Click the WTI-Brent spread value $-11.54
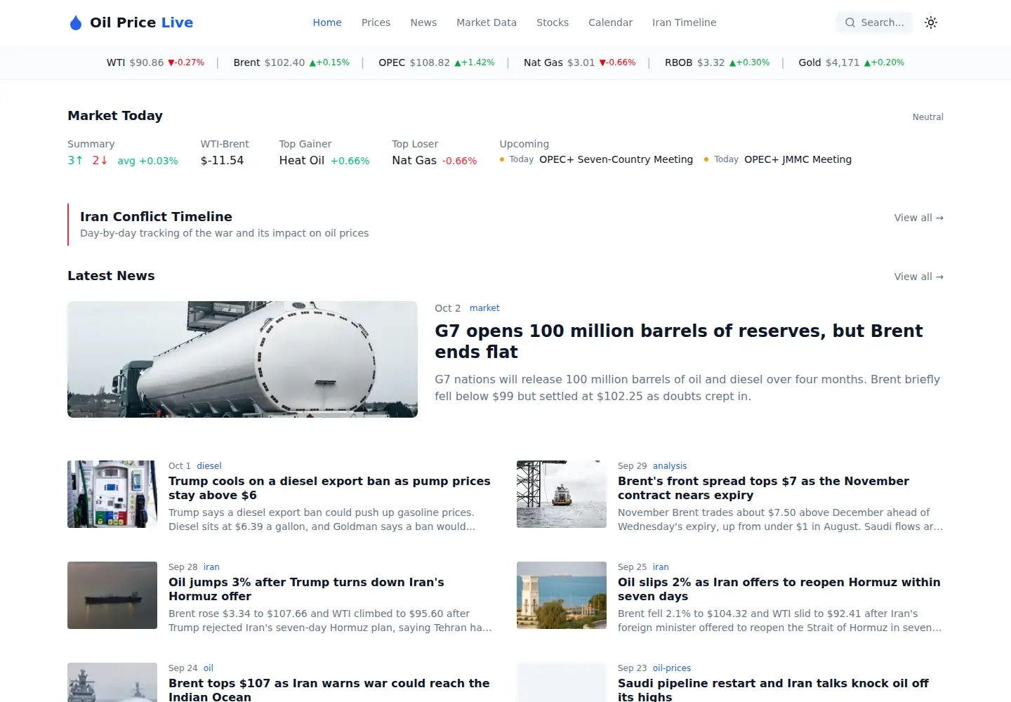Screen dimensions: 1011x702 (x=222, y=160)
